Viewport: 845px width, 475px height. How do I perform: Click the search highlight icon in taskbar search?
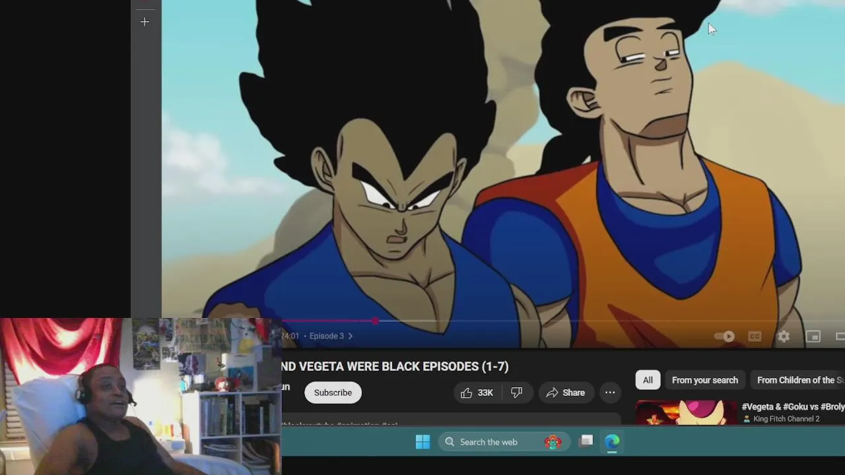tap(553, 442)
